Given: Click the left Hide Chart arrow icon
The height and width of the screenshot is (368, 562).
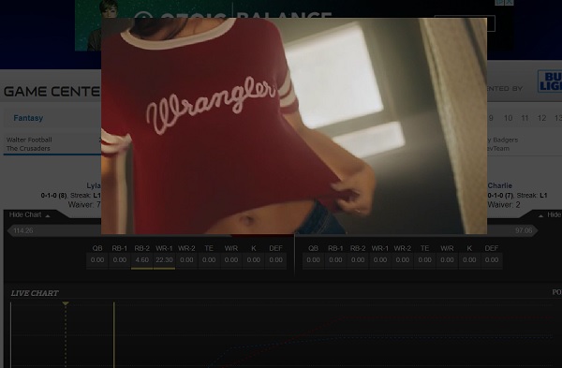Looking at the screenshot, I should pos(48,215).
